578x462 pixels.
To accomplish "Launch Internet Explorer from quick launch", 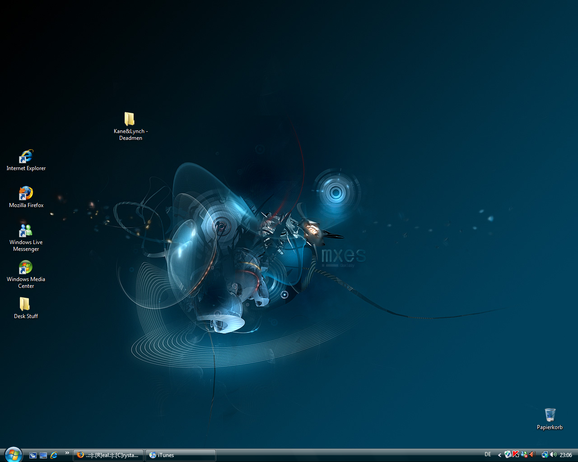I will 54,455.
